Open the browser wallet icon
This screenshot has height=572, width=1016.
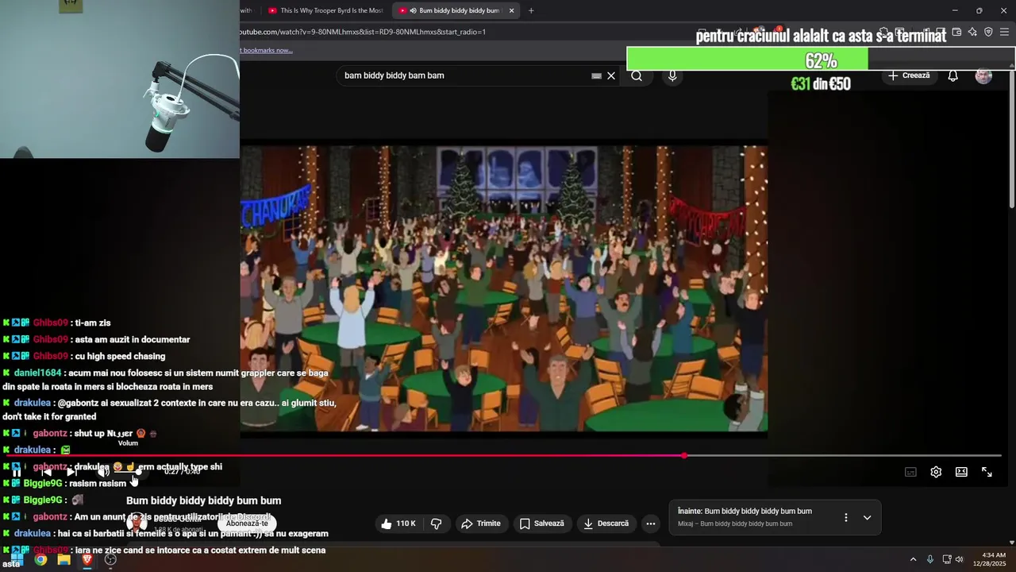pyautogui.click(x=956, y=32)
